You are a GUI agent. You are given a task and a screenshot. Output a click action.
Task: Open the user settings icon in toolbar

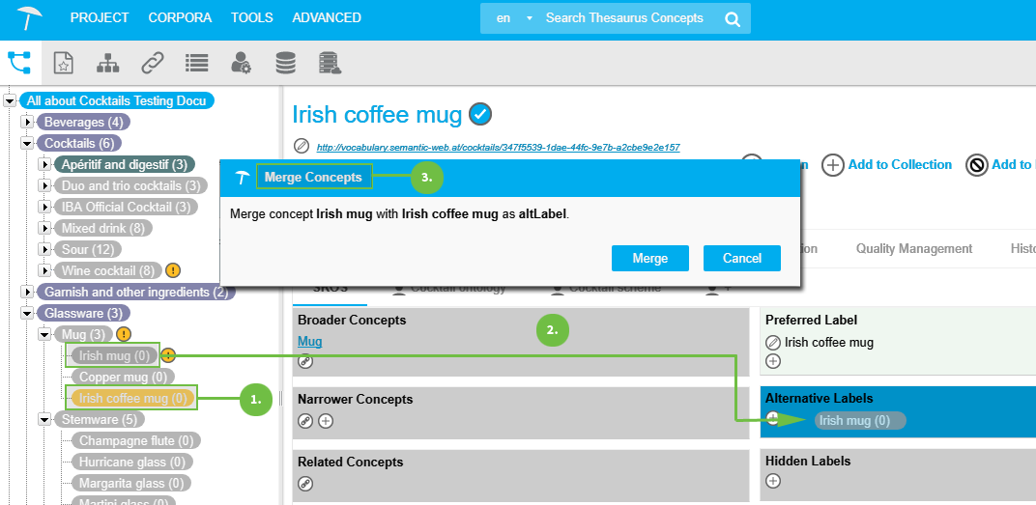point(241,63)
